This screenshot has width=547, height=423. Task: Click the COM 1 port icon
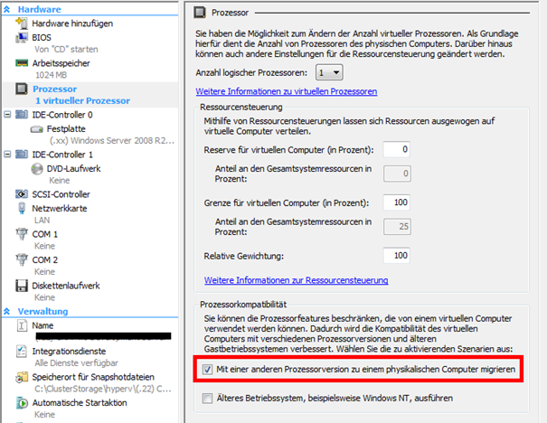pyautogui.click(x=22, y=234)
